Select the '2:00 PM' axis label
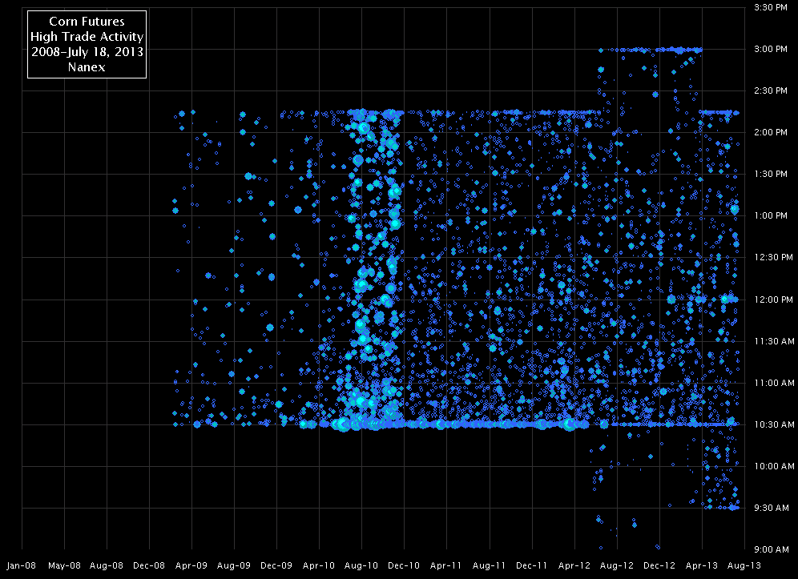This screenshot has height=579, width=798. (771, 133)
